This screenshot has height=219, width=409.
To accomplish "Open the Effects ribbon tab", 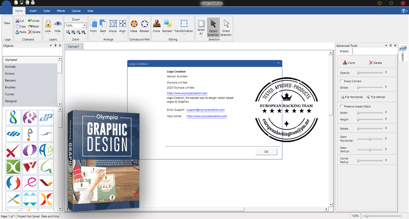I will [x=61, y=11].
